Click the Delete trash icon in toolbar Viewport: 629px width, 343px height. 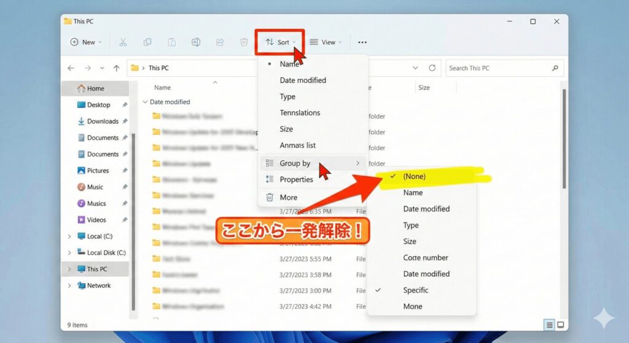(244, 42)
